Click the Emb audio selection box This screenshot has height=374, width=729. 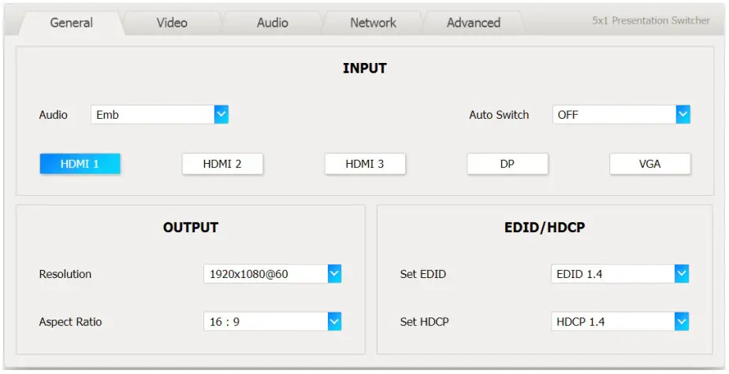152,115
